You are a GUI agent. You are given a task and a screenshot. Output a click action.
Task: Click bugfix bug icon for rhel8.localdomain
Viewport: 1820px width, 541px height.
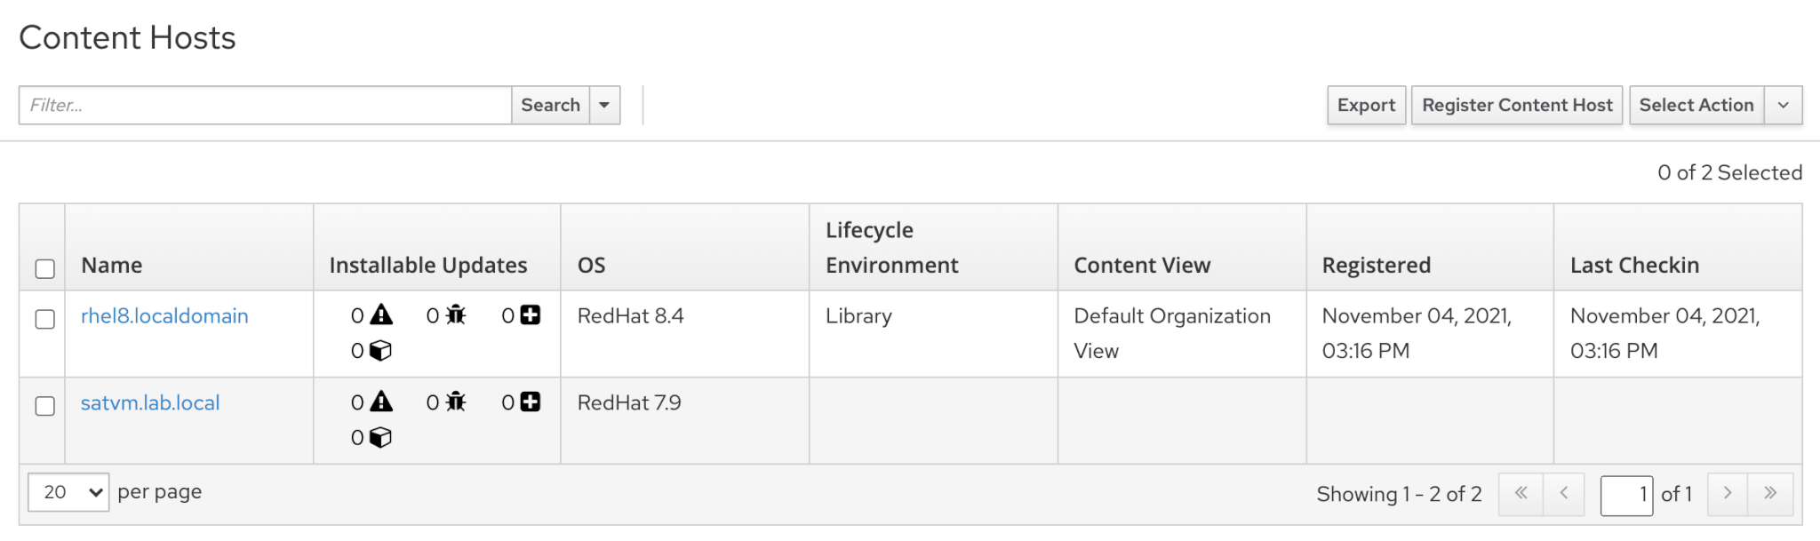click(456, 315)
